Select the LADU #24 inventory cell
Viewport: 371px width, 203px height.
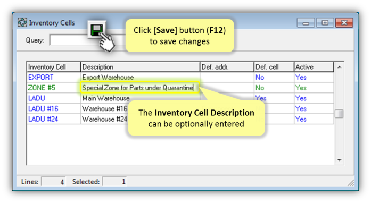tap(54, 119)
